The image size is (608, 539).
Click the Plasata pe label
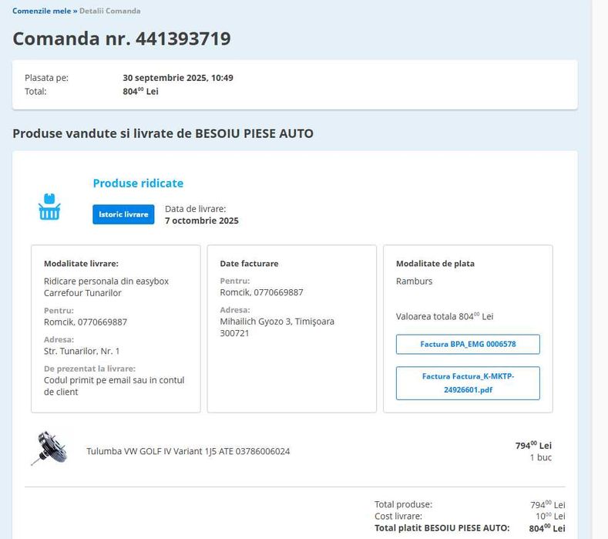(x=46, y=78)
